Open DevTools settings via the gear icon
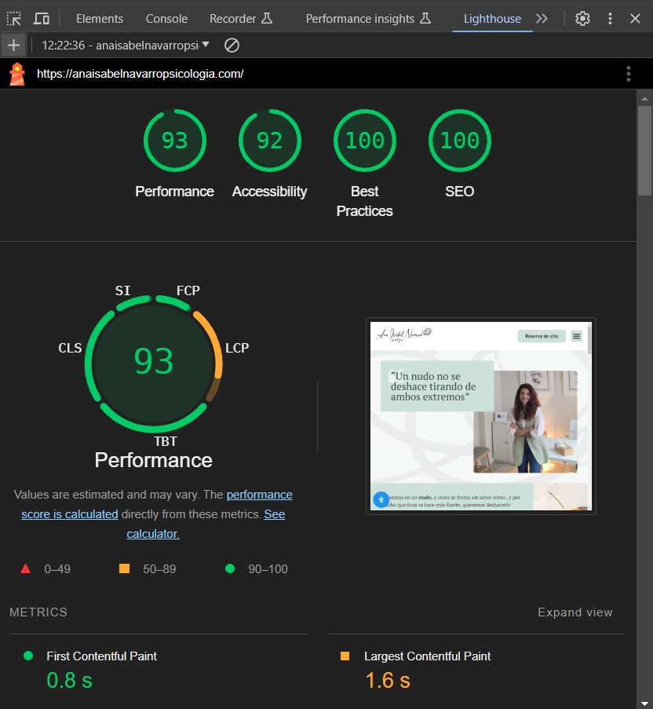Image resolution: width=653 pixels, height=709 pixels. pos(582,18)
